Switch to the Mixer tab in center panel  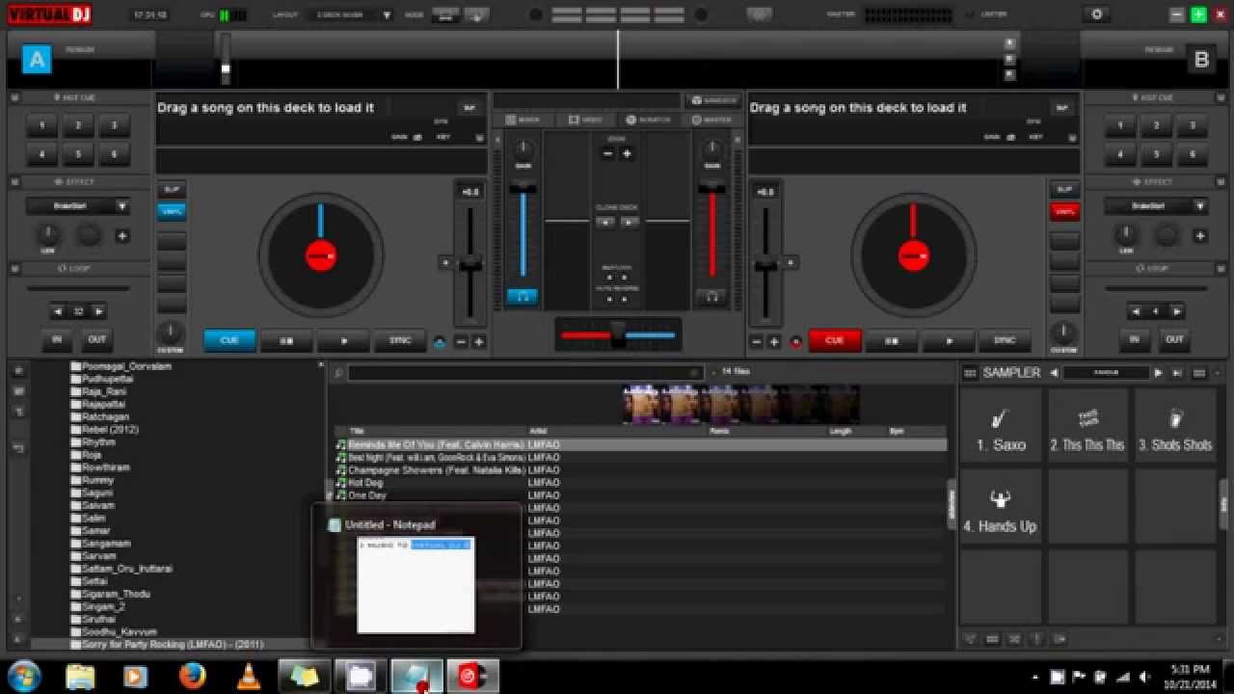524,120
